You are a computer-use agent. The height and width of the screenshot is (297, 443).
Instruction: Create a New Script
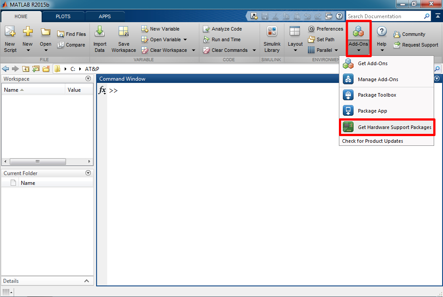pos(10,39)
